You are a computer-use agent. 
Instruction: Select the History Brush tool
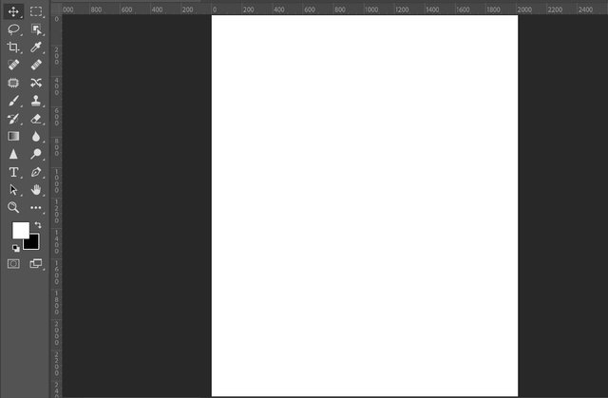coord(13,119)
